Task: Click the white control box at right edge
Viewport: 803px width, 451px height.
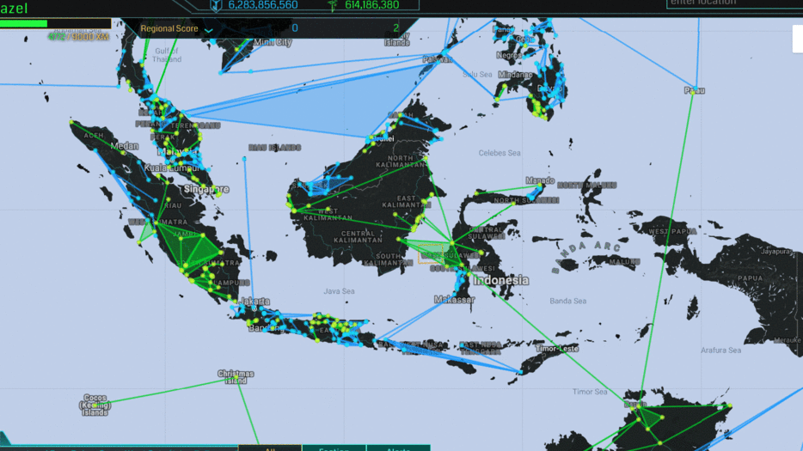Action: (x=797, y=40)
